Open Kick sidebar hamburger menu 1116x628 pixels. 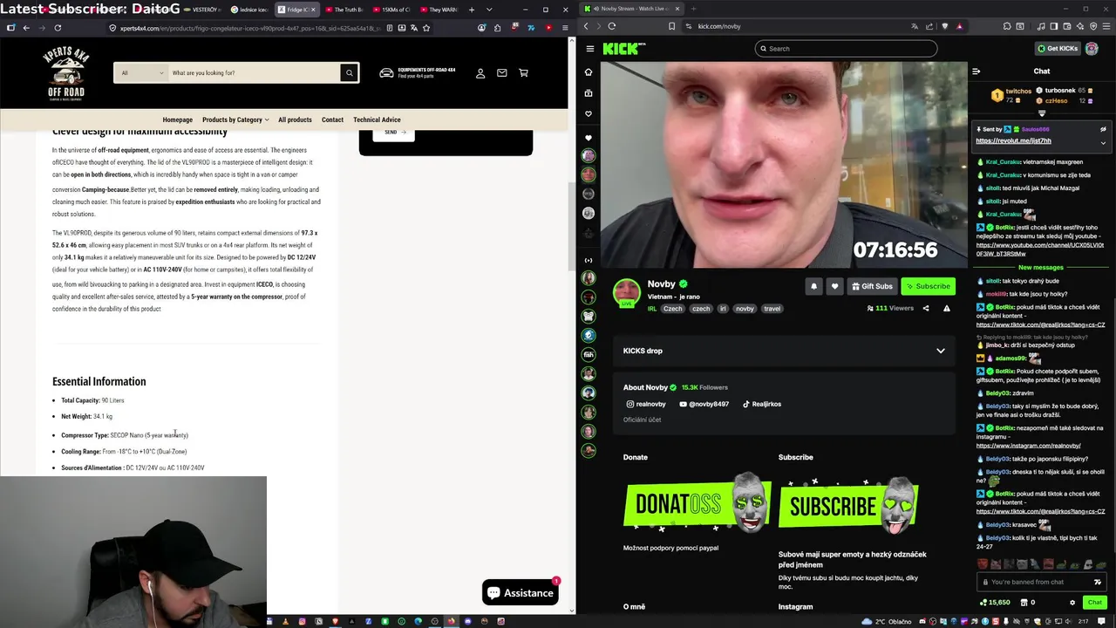click(590, 49)
